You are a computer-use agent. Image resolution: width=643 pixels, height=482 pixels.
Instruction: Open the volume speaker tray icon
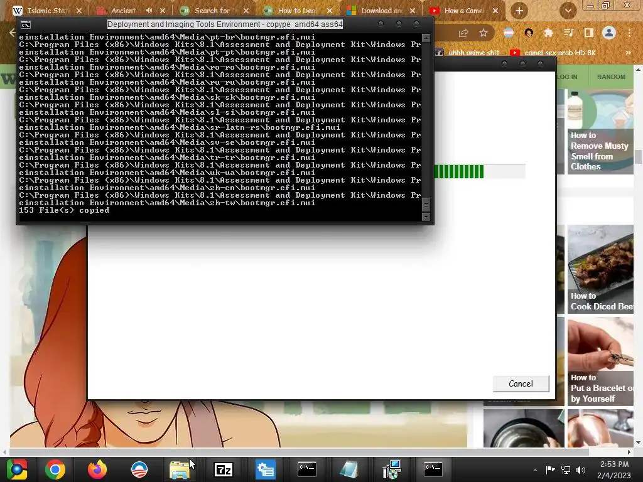pos(581,469)
